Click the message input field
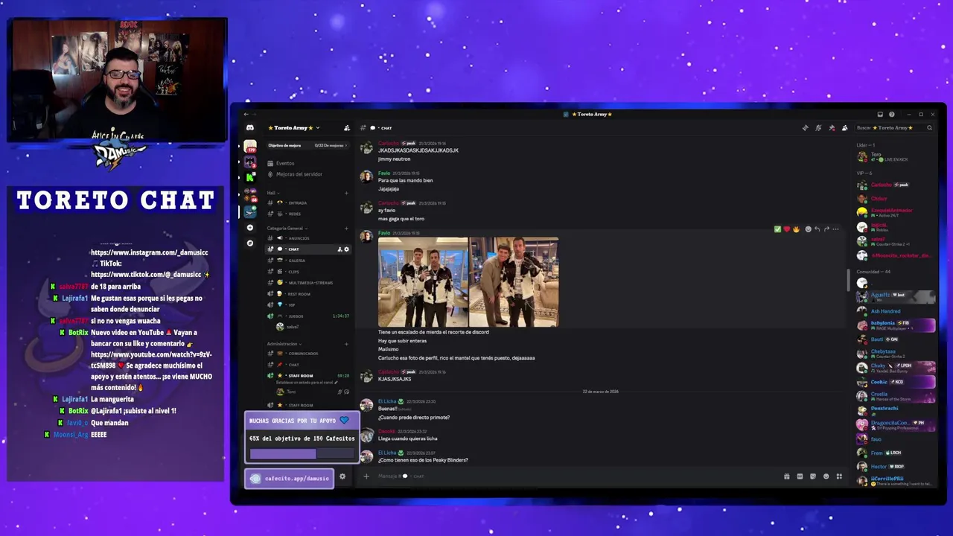The width and height of the screenshot is (953, 536). click(573, 476)
